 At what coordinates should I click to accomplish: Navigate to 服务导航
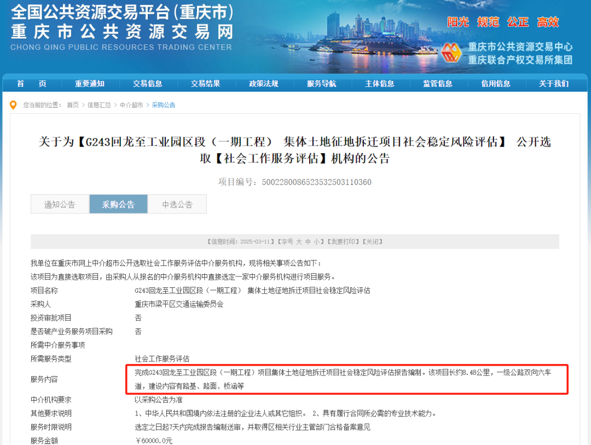click(x=322, y=84)
